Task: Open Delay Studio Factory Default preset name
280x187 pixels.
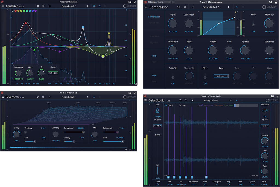Action: (x=211, y=100)
